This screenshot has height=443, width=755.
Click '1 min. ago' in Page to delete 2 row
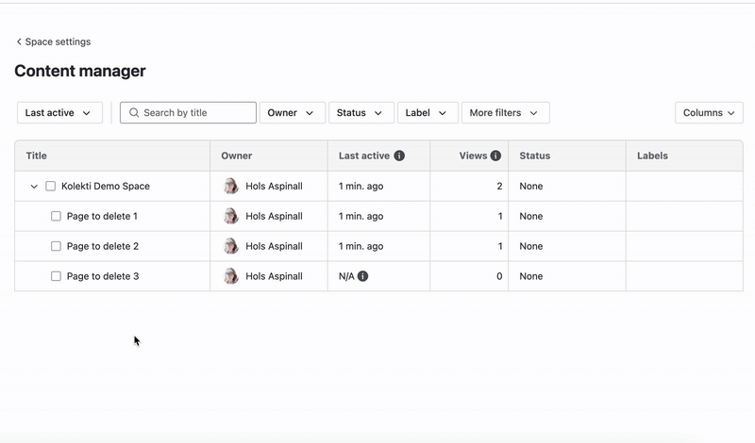pyautogui.click(x=361, y=246)
